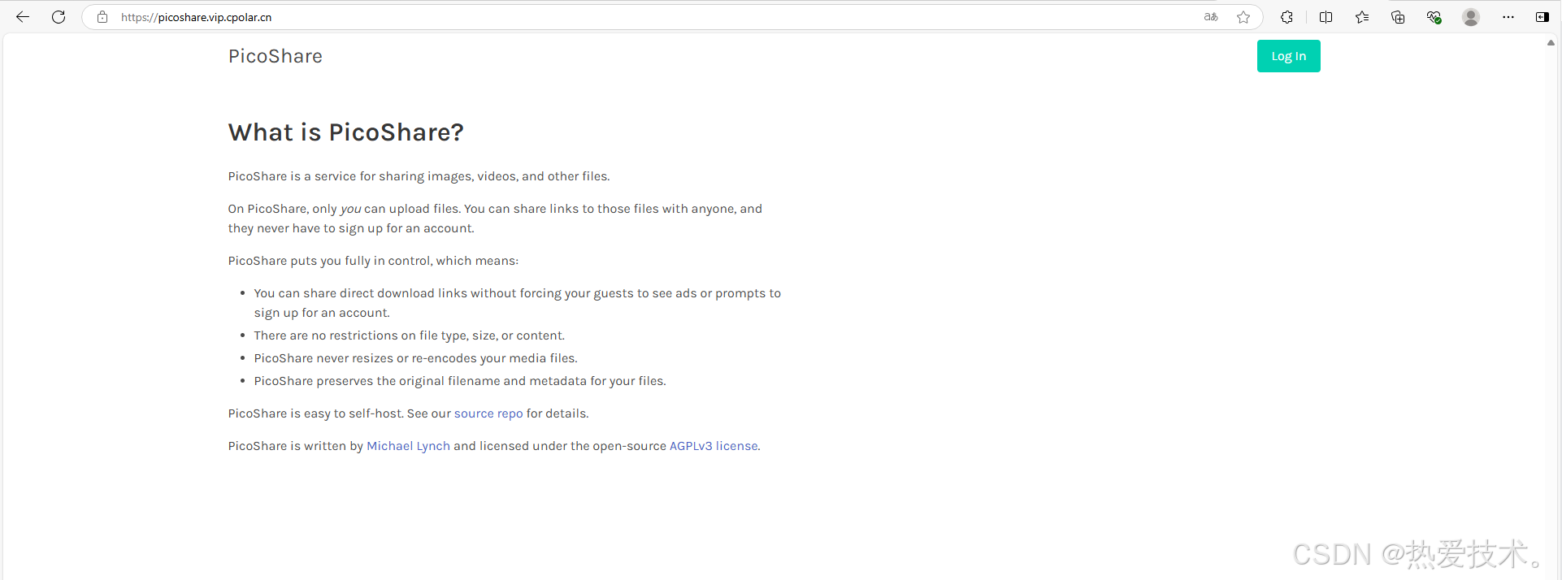This screenshot has height=580, width=1562.
Task: Click the address bar URL
Action: [197, 17]
